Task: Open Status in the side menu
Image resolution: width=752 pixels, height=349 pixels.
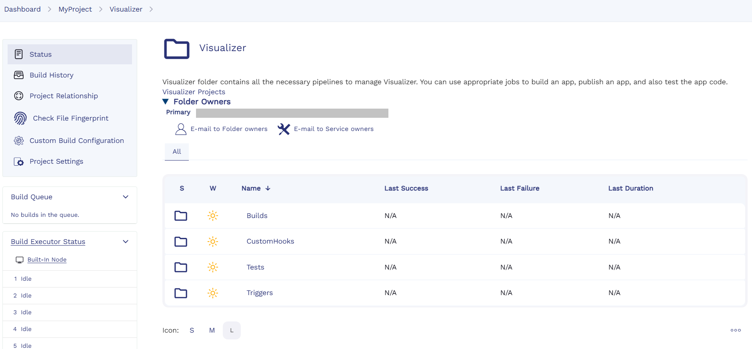Action: click(40, 54)
